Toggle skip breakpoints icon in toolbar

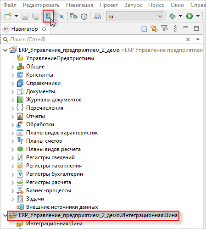coord(61,16)
